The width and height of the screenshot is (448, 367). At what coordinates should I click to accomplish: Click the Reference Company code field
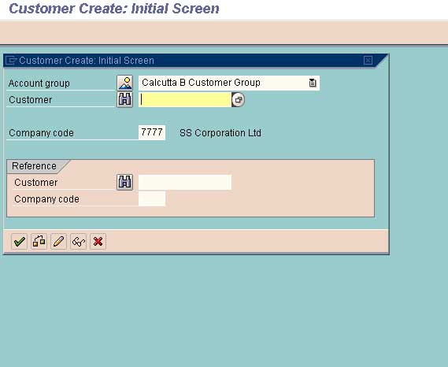[152, 198]
